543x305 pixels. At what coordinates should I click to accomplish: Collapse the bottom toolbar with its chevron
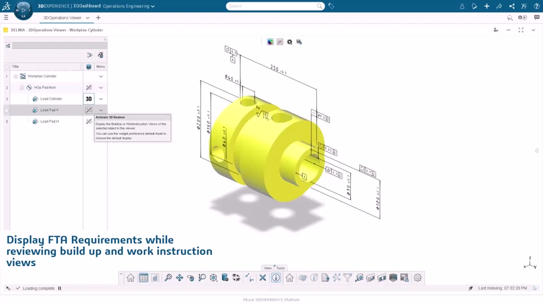121,274
